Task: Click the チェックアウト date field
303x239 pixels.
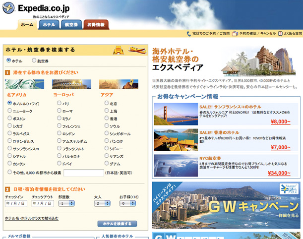Action: 43,203
